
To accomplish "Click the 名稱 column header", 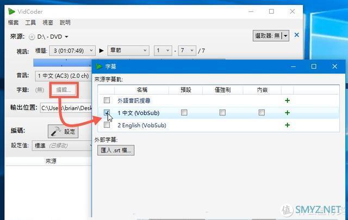I will click(x=142, y=90).
